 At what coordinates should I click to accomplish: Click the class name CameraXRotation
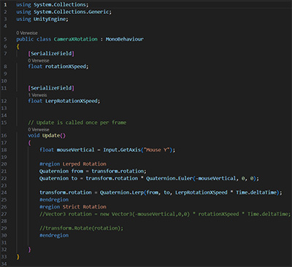pos(76,39)
